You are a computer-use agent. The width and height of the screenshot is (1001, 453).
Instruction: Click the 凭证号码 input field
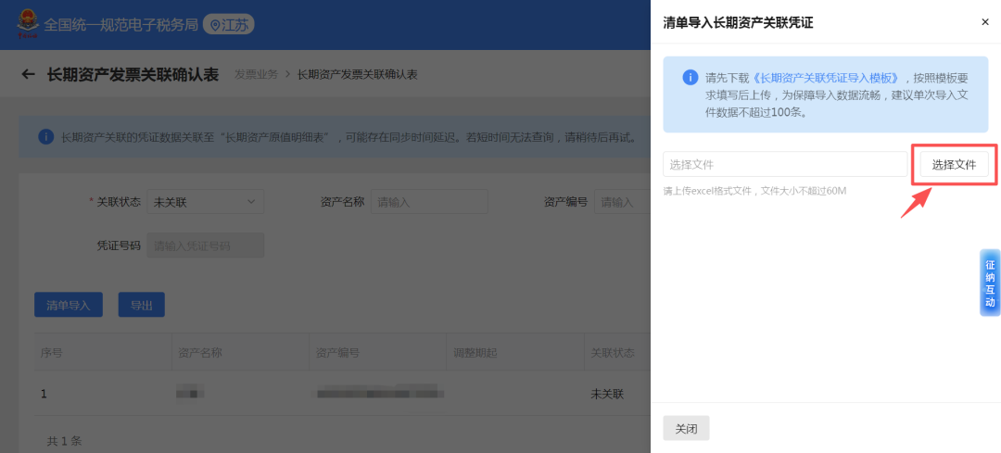205,245
